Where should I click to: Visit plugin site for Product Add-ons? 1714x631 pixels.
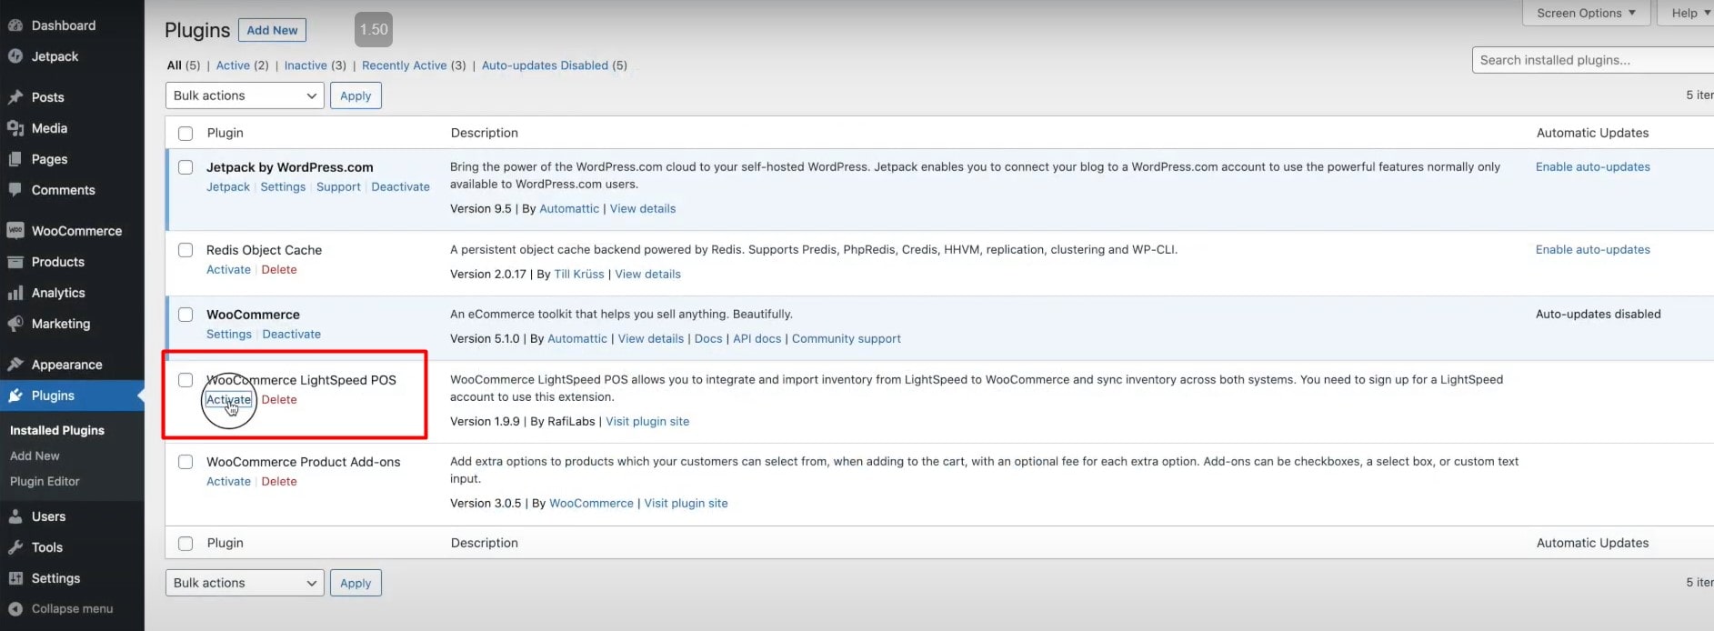tap(686, 504)
